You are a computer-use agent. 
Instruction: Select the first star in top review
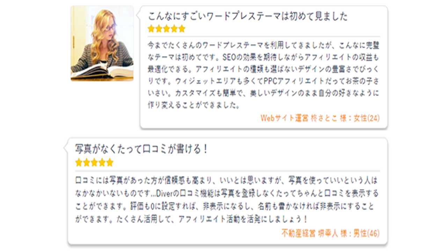pyautogui.click(x=151, y=29)
